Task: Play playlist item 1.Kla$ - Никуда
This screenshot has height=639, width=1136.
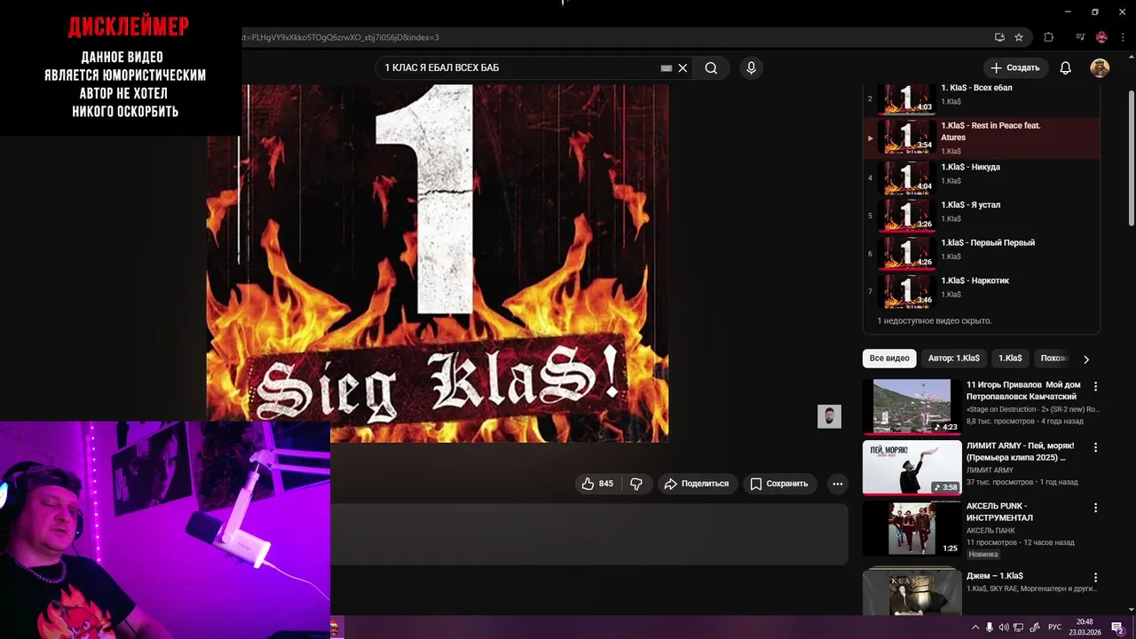Action: tap(982, 177)
